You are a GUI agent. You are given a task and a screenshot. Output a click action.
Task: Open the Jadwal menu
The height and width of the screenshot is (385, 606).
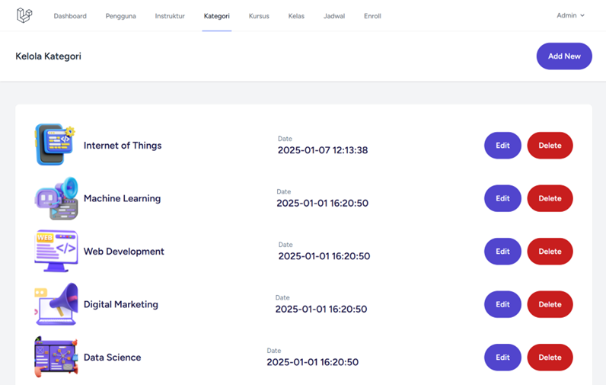334,16
